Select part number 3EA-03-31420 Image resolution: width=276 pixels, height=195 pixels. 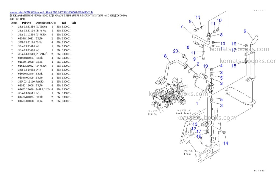click(26, 50)
